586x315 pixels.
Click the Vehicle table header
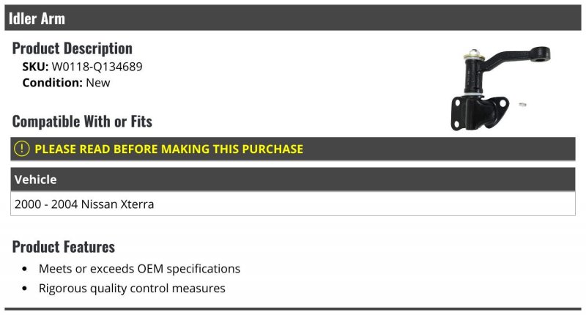point(292,179)
